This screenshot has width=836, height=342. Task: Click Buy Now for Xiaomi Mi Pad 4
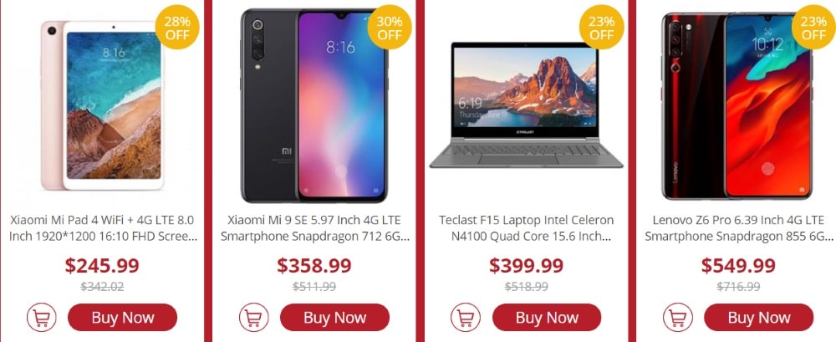[123, 318]
